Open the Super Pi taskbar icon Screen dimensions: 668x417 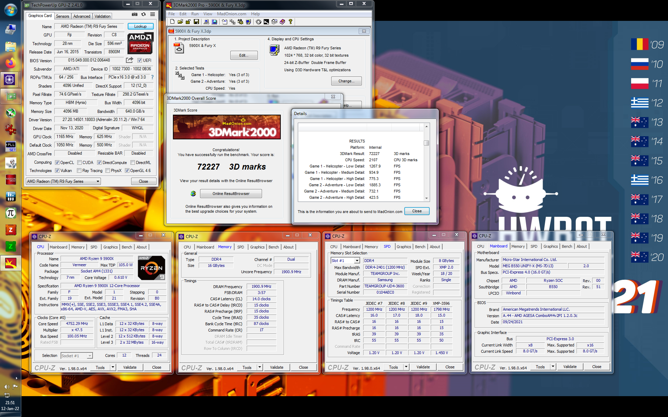(10, 213)
